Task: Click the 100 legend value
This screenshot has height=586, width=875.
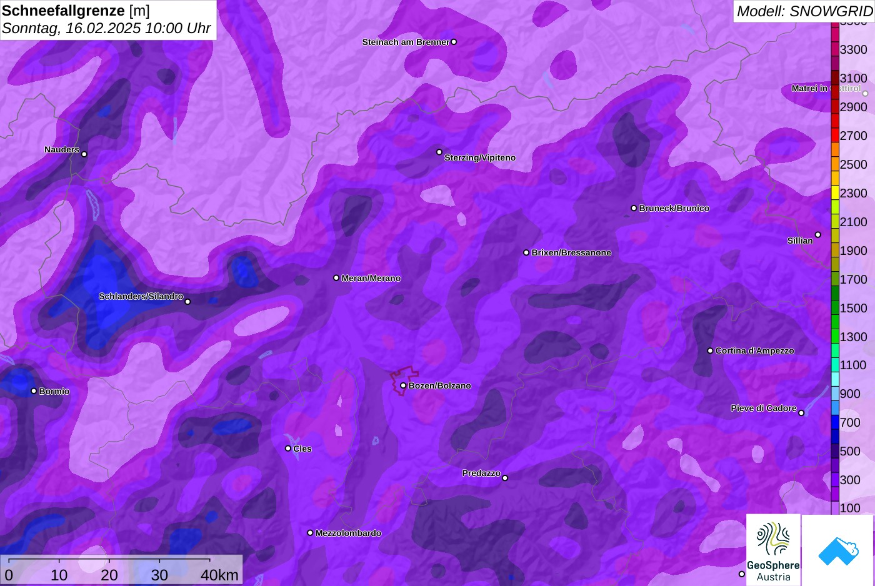Action: pos(850,508)
